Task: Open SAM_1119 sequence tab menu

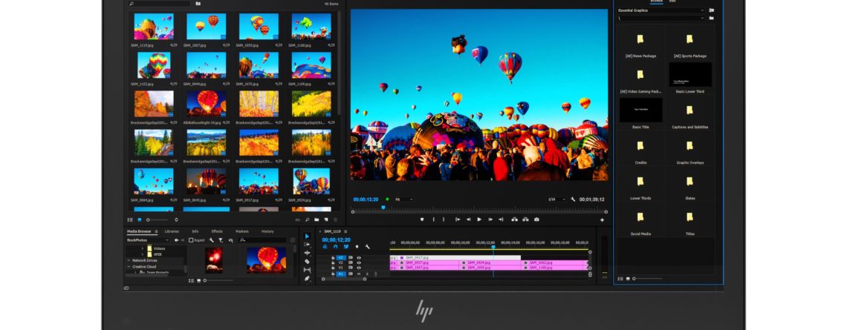Action: [345, 231]
